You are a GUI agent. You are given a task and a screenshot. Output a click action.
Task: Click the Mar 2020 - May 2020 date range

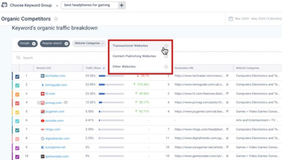pyautogui.click(x=258, y=19)
